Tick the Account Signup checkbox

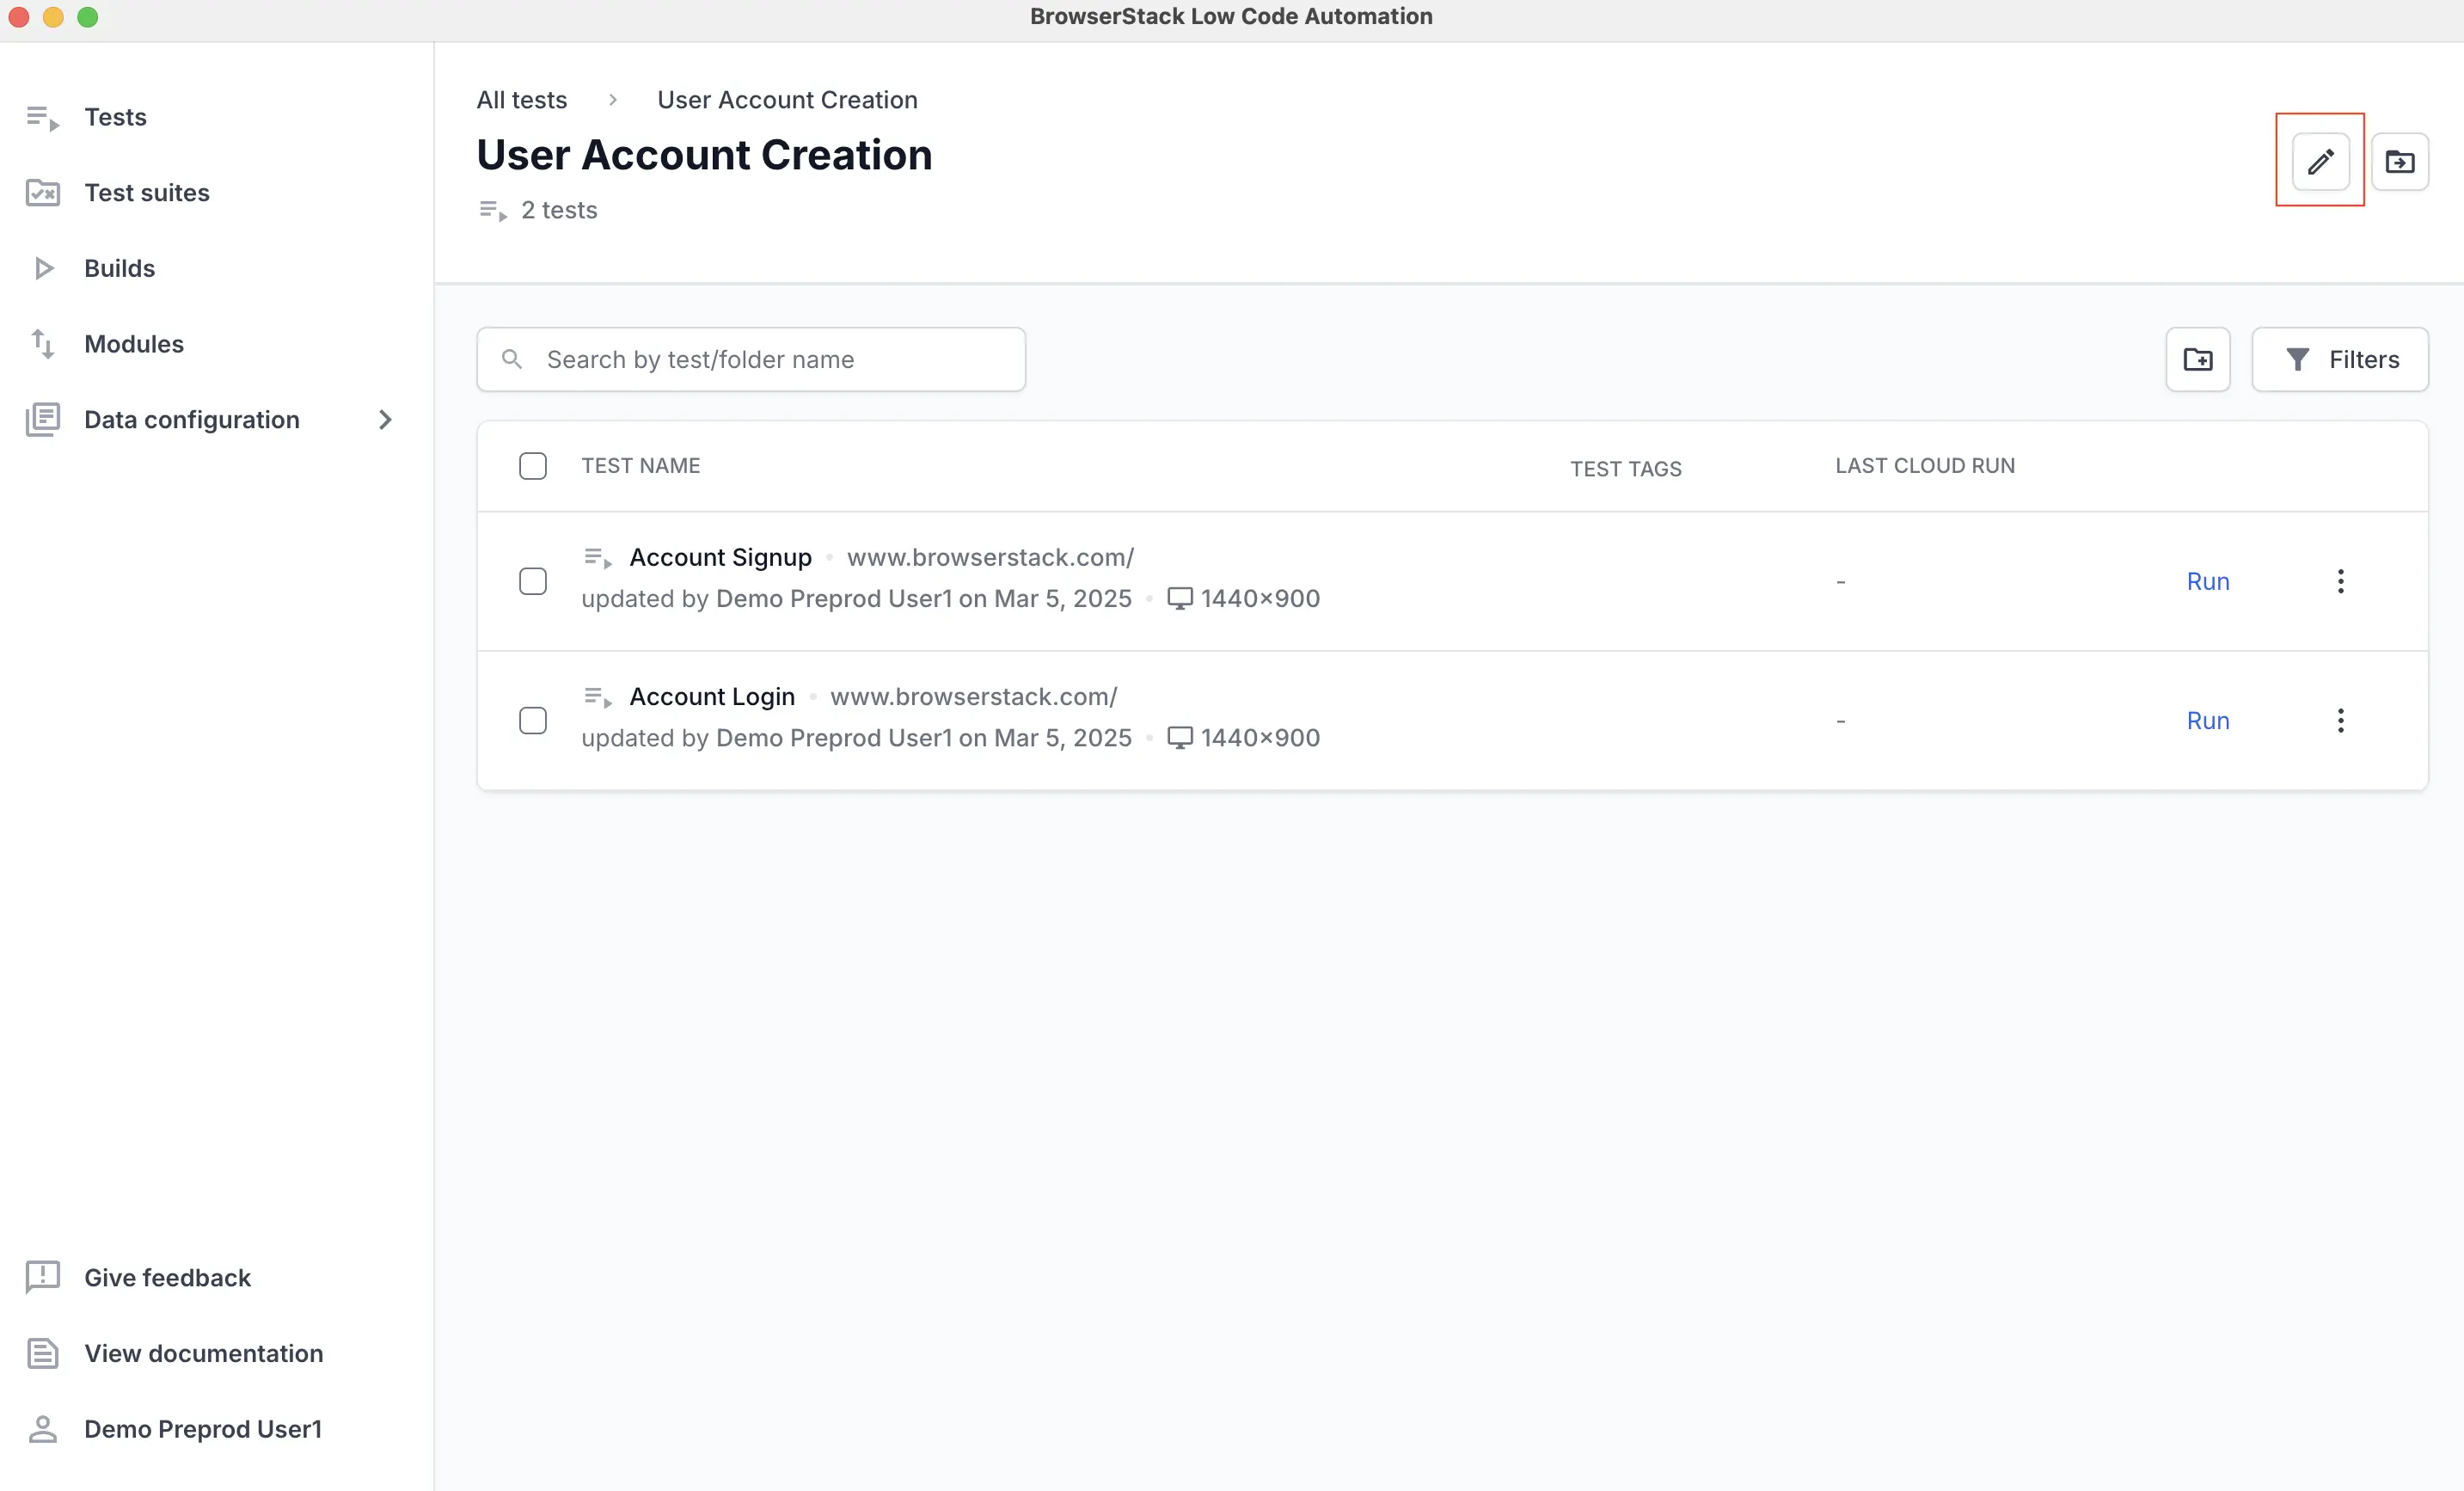click(533, 581)
